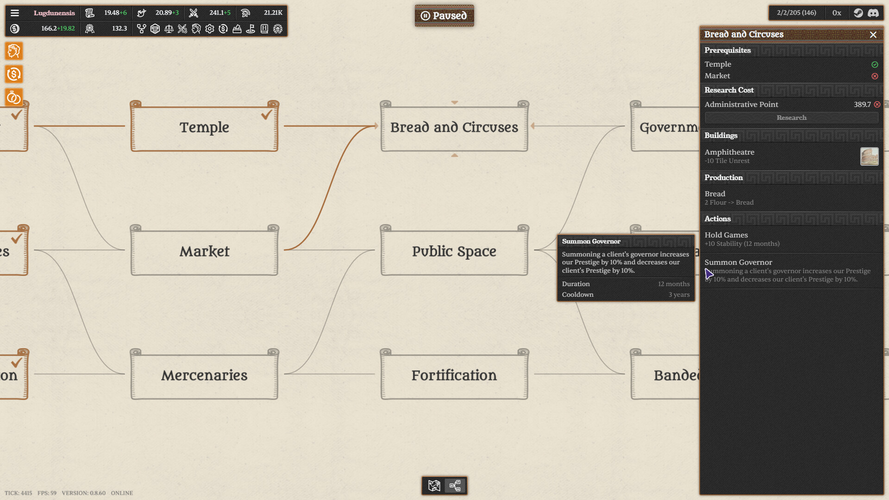Open the laurel wreath icon in top bar
889x500 pixels.
click(278, 29)
